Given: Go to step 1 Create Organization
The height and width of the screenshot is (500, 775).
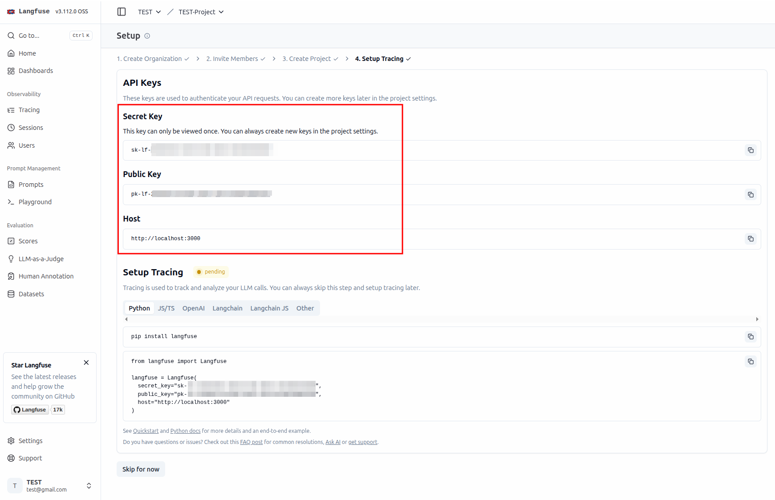Looking at the screenshot, I should click(x=153, y=59).
